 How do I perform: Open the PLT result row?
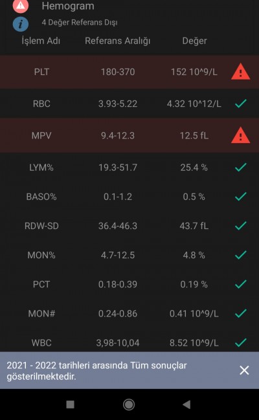point(129,72)
